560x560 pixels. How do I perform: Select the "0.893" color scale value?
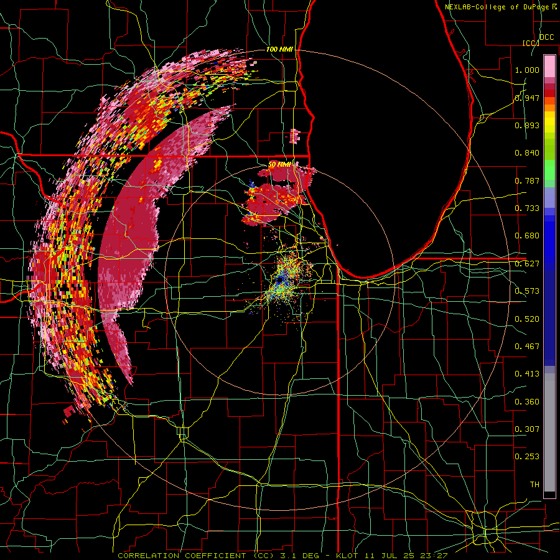(x=527, y=125)
